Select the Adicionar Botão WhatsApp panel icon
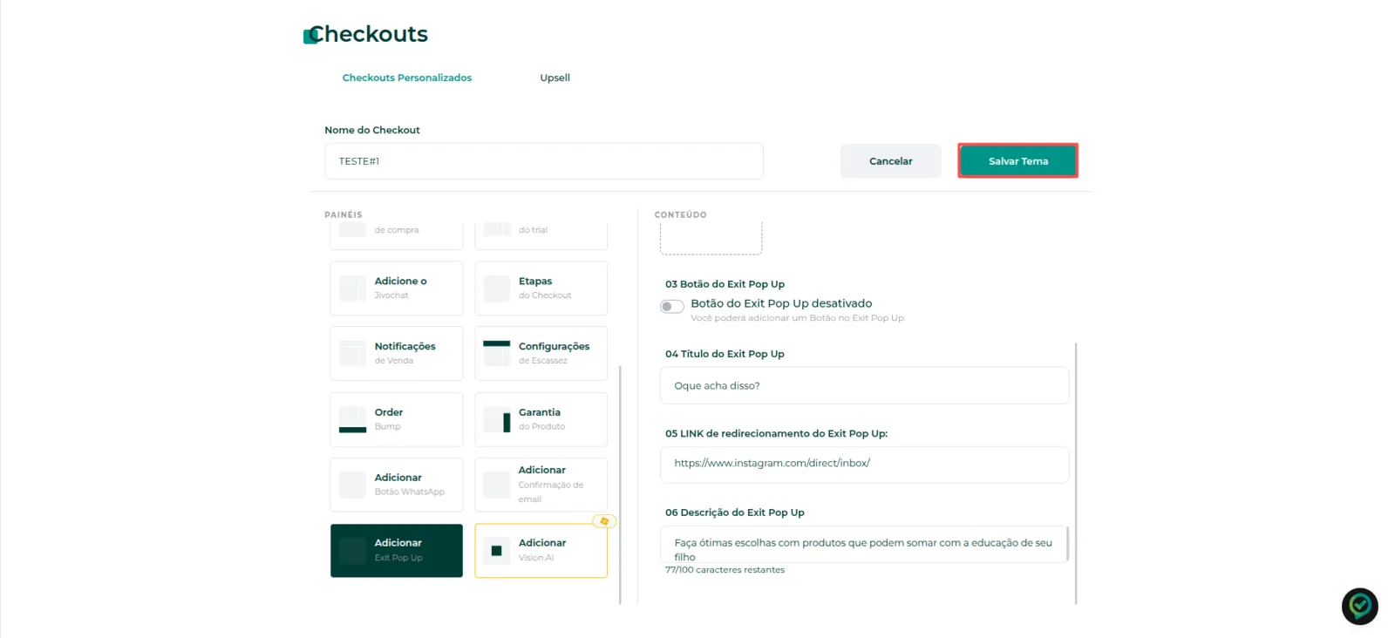The height and width of the screenshot is (638, 1395). coord(352,485)
